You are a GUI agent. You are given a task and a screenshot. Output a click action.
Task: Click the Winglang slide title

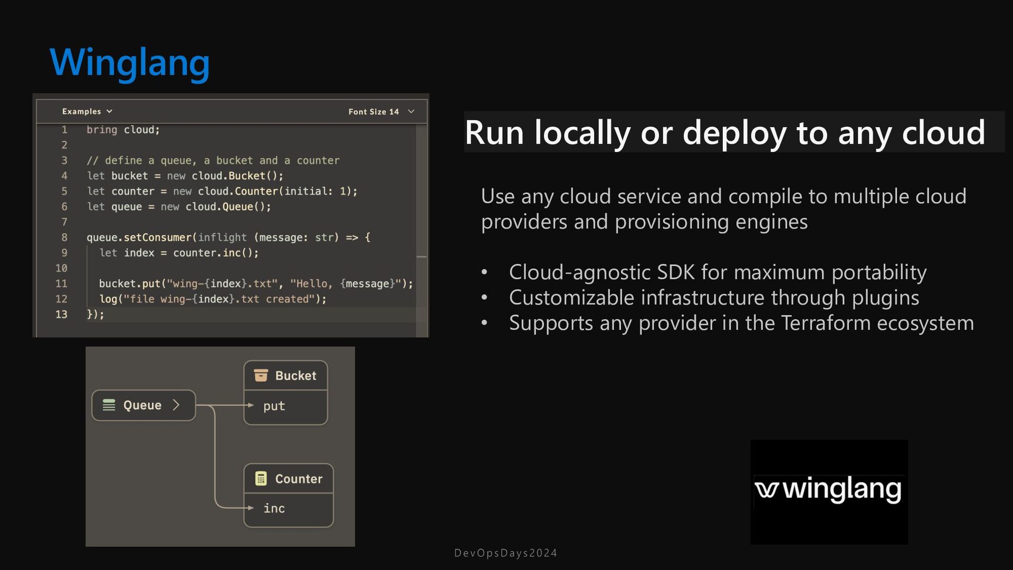tap(130, 63)
